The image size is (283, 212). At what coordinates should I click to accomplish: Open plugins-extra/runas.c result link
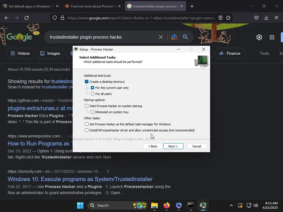point(40,108)
